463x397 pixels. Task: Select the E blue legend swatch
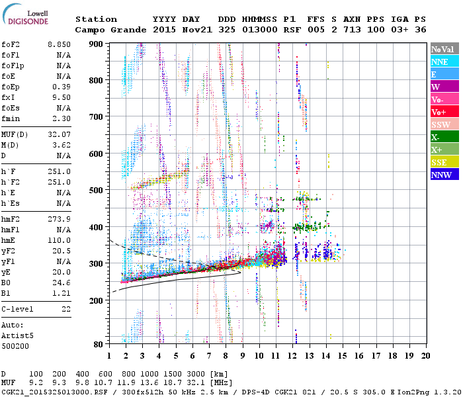[444, 74]
